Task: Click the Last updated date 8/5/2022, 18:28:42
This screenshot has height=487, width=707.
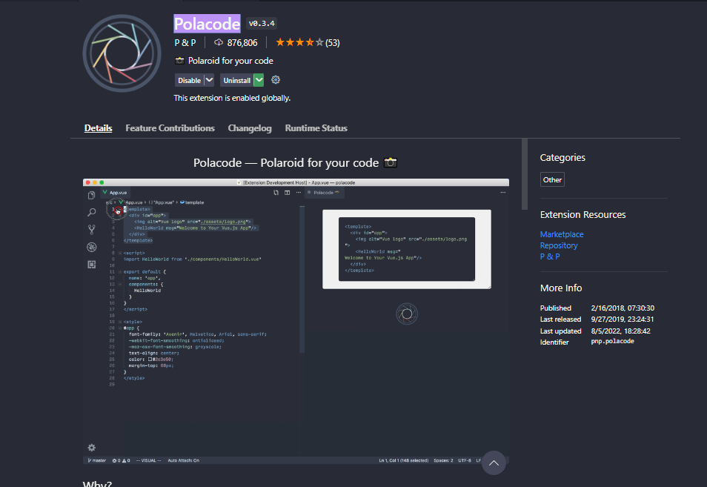Action: pos(620,331)
